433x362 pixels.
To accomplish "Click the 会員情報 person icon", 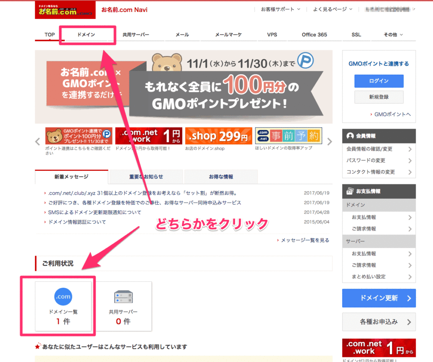I will point(350,136).
